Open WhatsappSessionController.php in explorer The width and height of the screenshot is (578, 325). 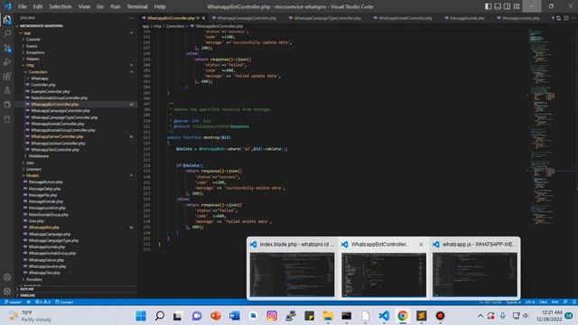click(58, 144)
